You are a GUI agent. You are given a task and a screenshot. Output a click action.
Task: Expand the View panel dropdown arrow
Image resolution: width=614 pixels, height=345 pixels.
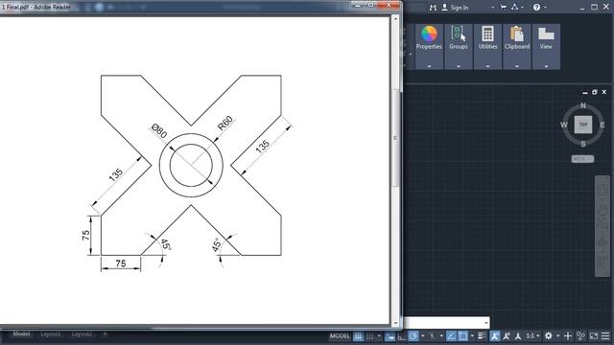click(546, 66)
